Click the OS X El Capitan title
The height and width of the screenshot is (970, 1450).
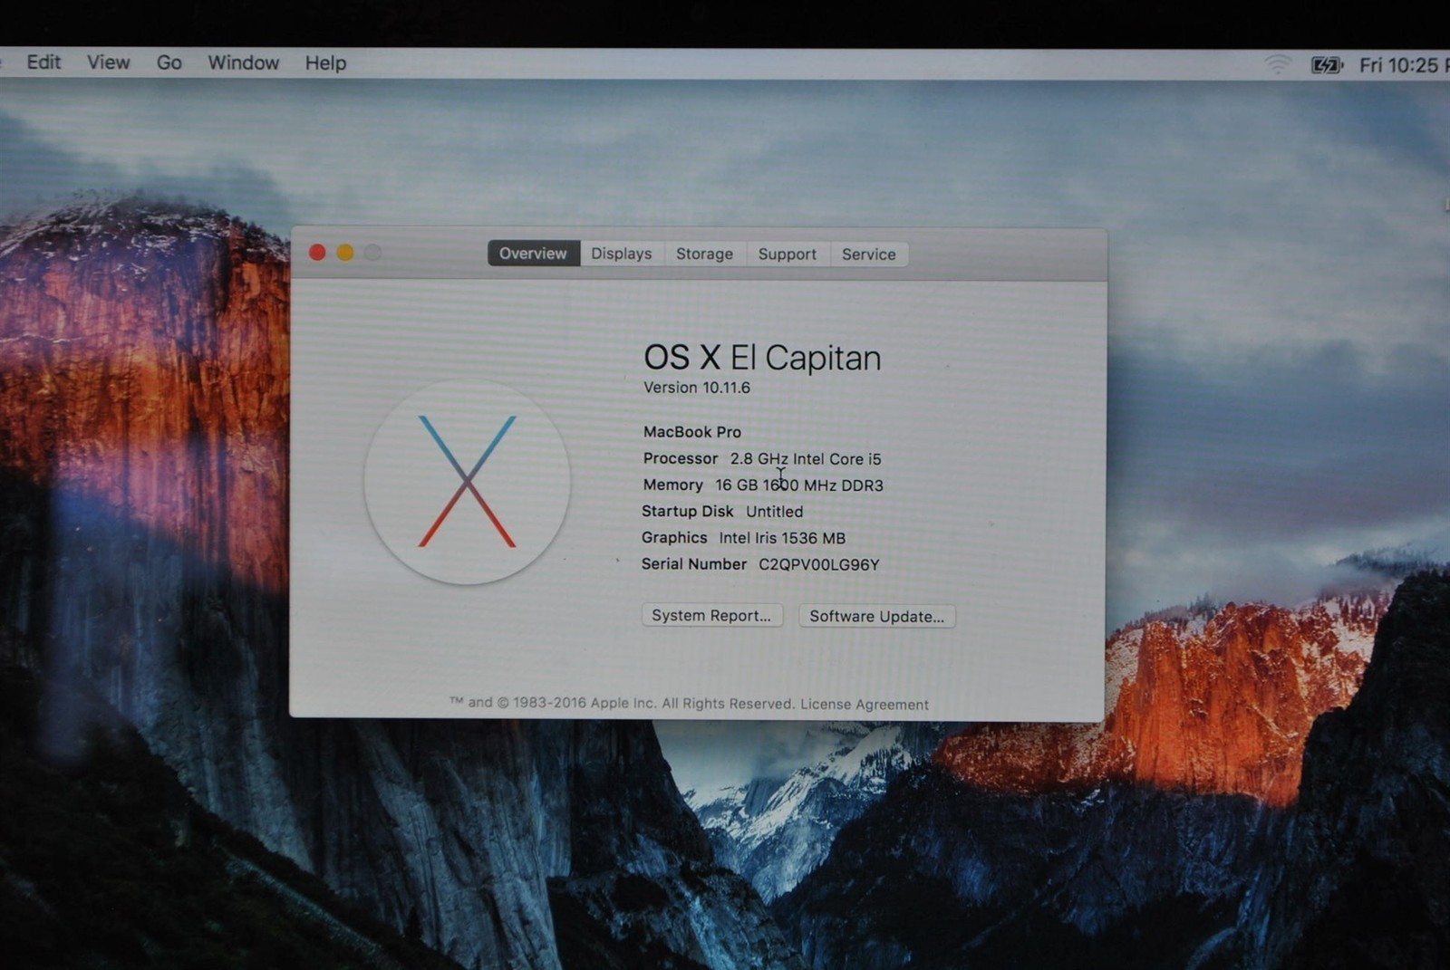pos(762,357)
